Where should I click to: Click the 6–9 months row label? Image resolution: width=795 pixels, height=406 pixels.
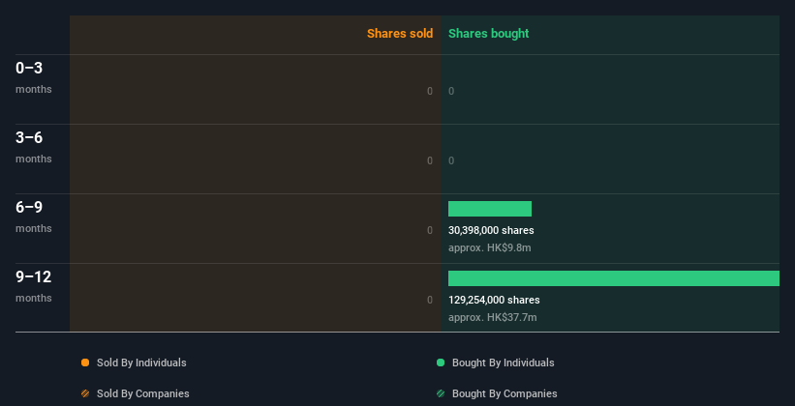pyautogui.click(x=34, y=217)
